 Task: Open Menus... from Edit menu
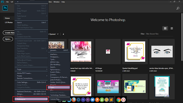(x=31, y=94)
